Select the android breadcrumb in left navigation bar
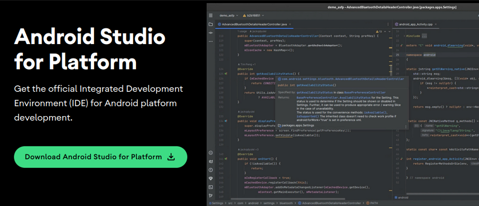Image resolution: width=479 pixels, height=206 pixels. point(252,203)
